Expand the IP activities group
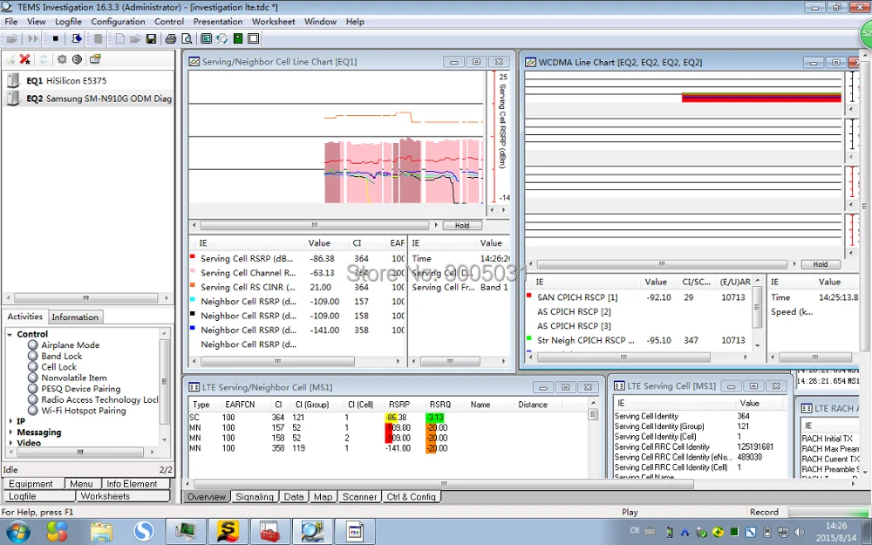This screenshot has width=872, height=545. tap(10, 421)
